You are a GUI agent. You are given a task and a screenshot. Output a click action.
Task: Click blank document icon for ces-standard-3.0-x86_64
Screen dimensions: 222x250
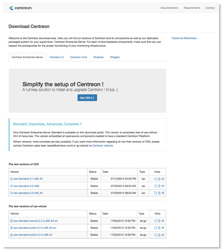coord(156,193)
